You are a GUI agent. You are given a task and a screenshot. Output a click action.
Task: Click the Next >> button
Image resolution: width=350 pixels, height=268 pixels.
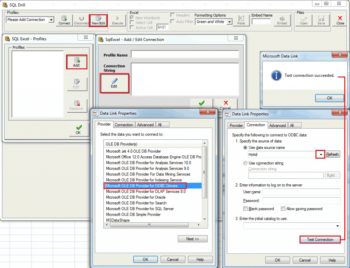(x=192, y=239)
